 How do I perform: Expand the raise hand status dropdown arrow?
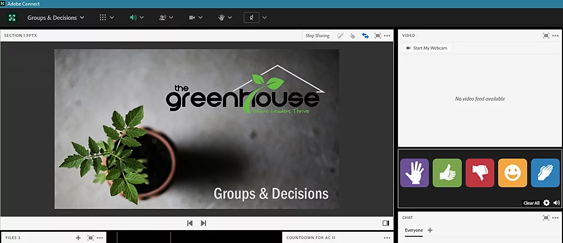point(230,17)
